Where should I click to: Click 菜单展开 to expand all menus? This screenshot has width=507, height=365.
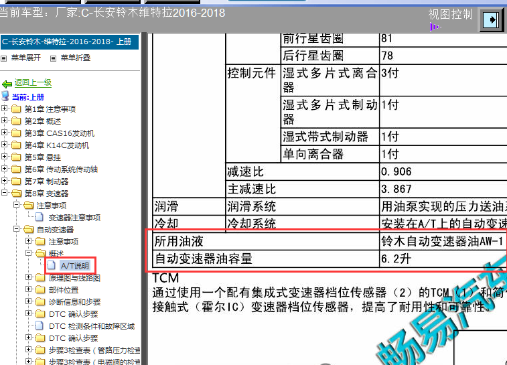(26, 58)
